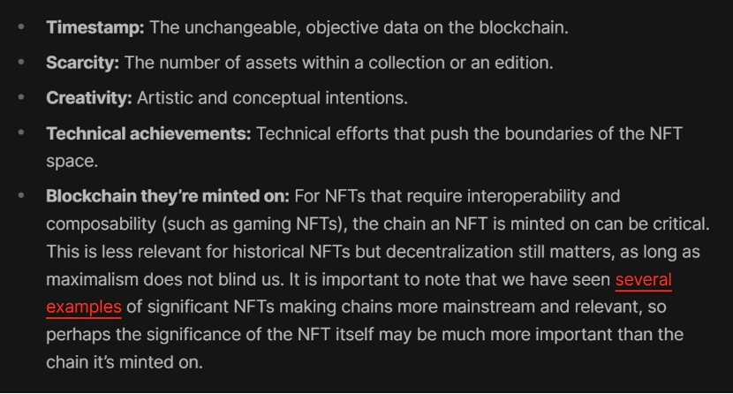Click the closing text "chain it's minted on."
Image resolution: width=733 pixels, height=394 pixels.
[x=124, y=362]
